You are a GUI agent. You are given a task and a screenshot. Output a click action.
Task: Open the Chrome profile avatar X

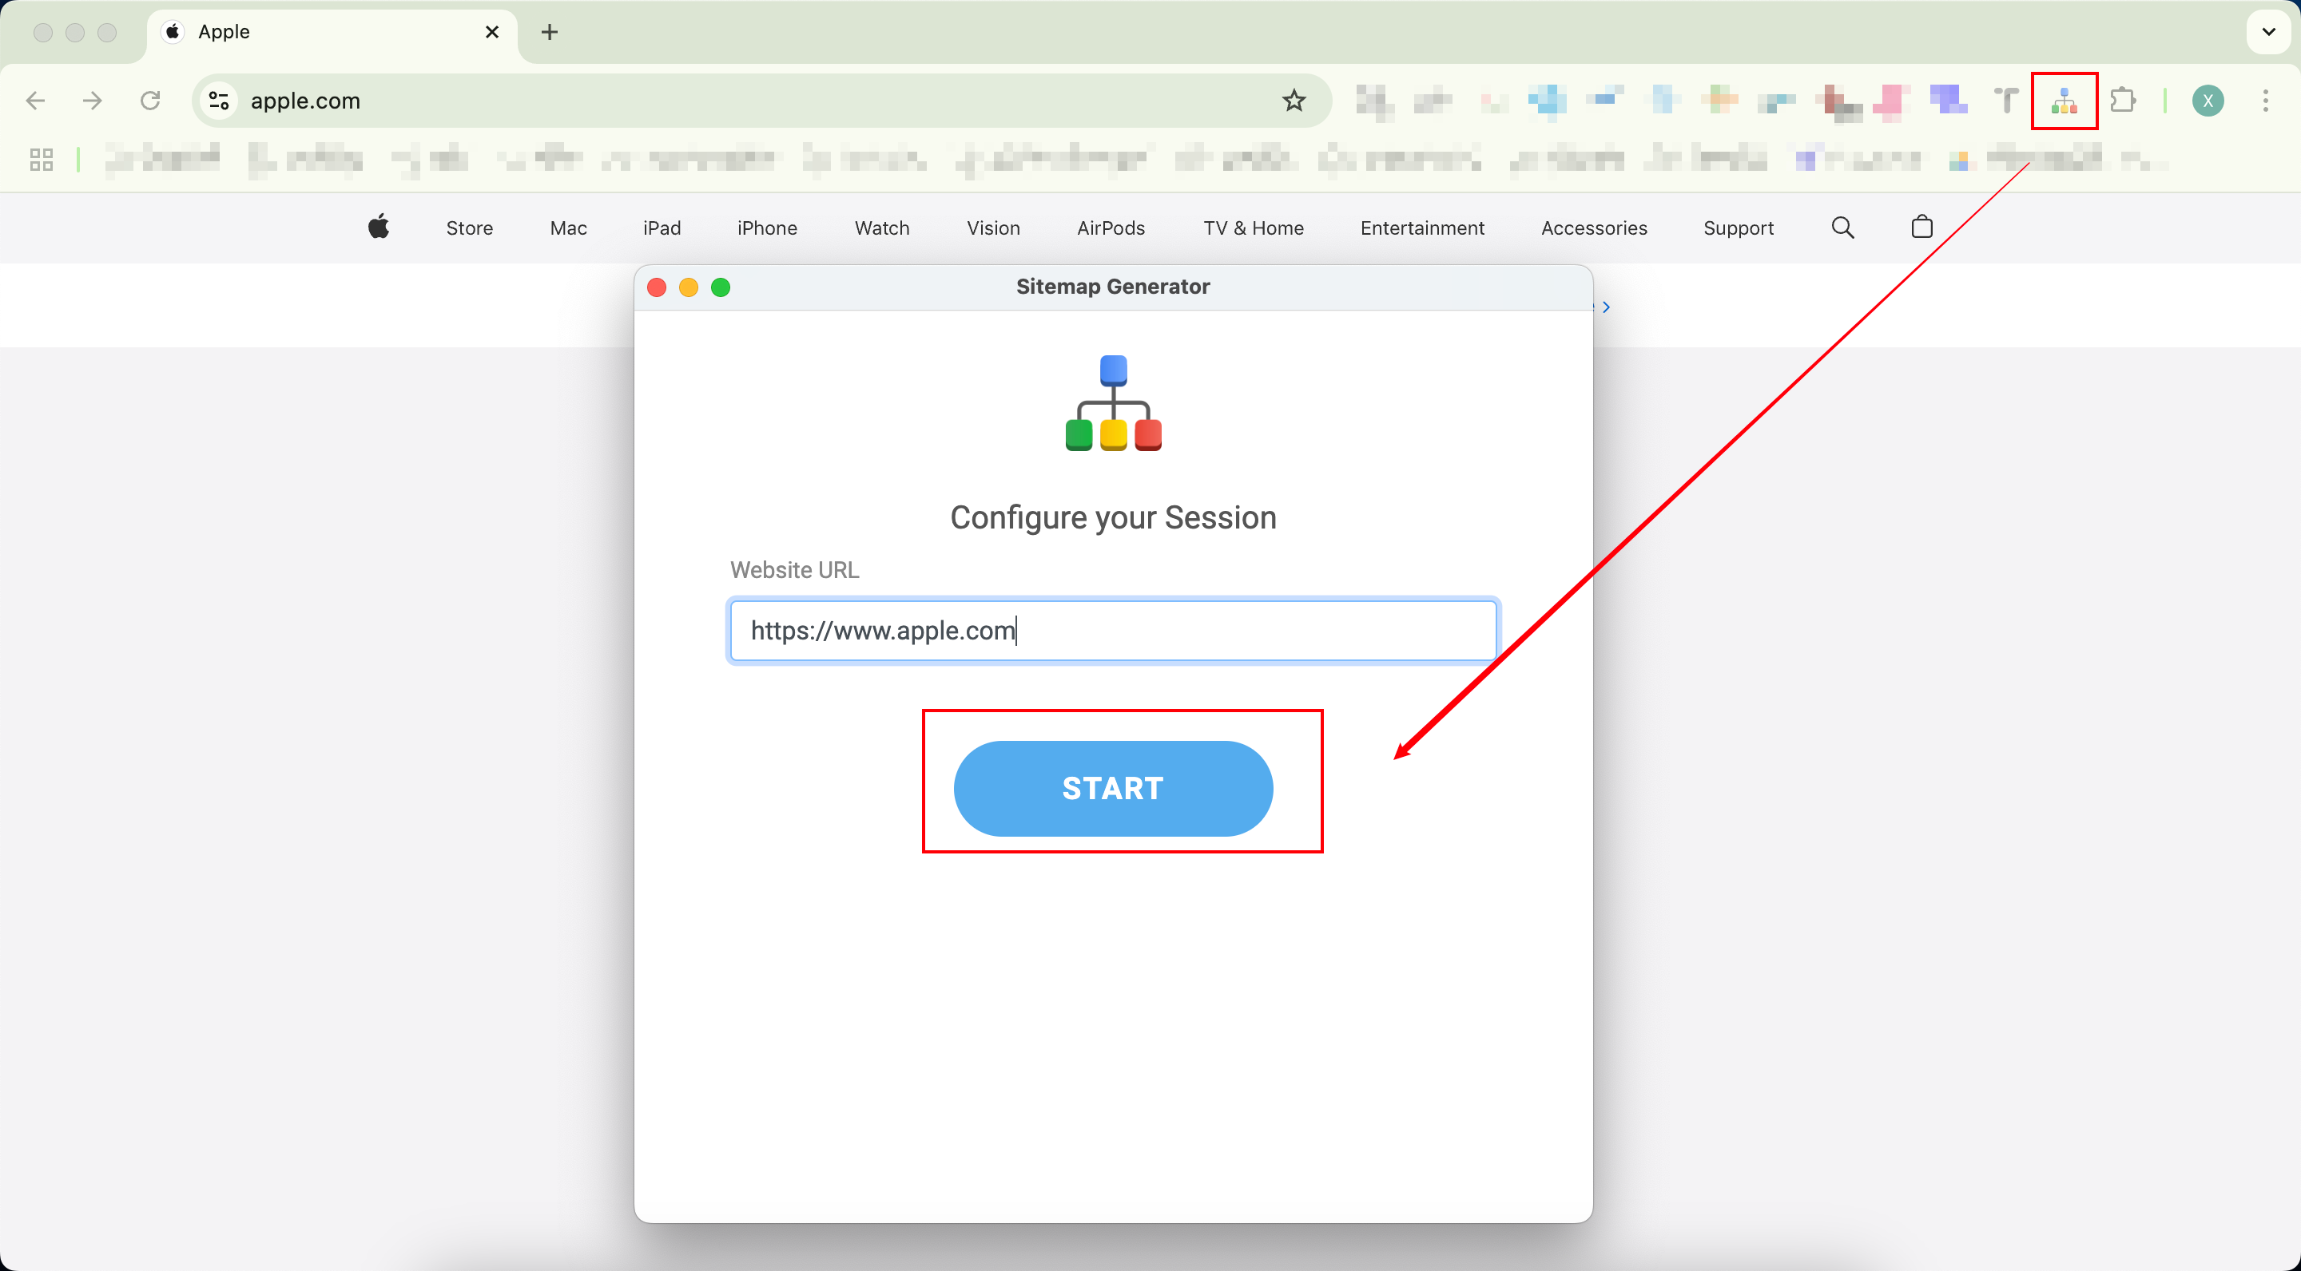click(x=2208, y=101)
